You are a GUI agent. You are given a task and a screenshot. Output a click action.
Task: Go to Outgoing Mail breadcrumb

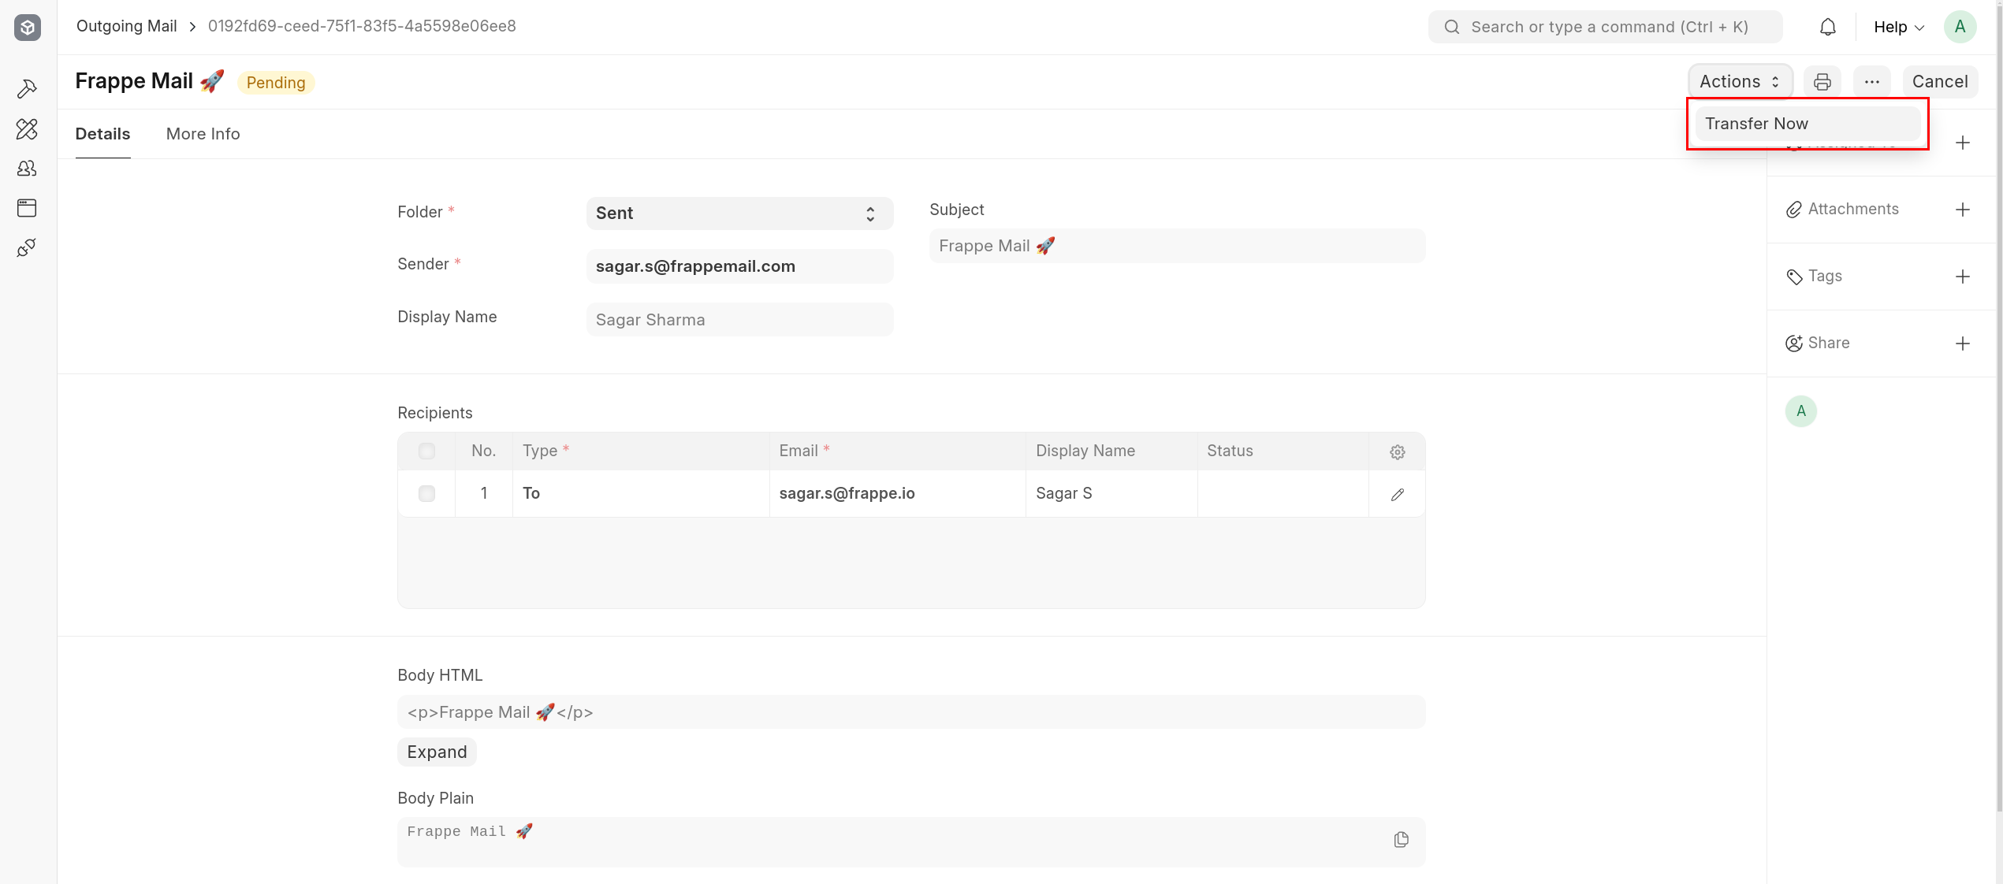point(126,26)
